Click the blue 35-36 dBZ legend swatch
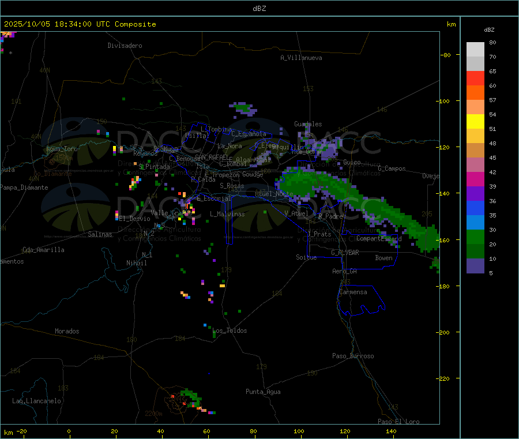Image resolution: width=519 pixels, height=439 pixels. [475, 208]
